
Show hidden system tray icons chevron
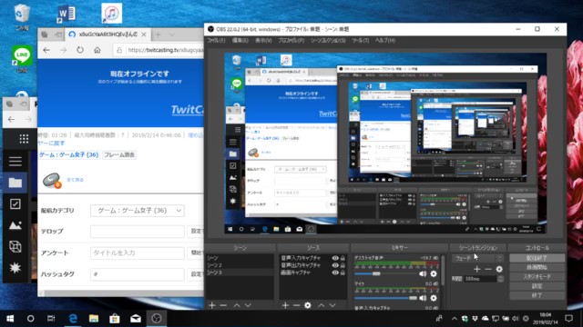coord(455,319)
